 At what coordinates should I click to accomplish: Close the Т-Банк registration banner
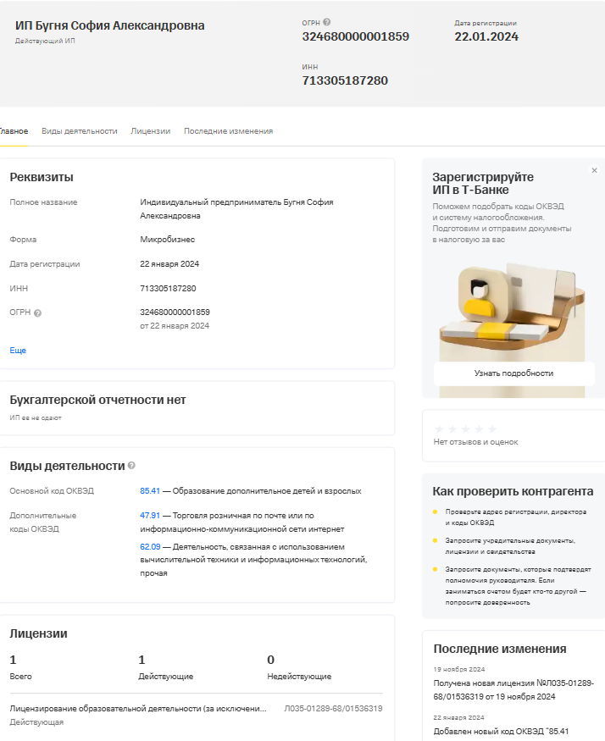tap(594, 170)
